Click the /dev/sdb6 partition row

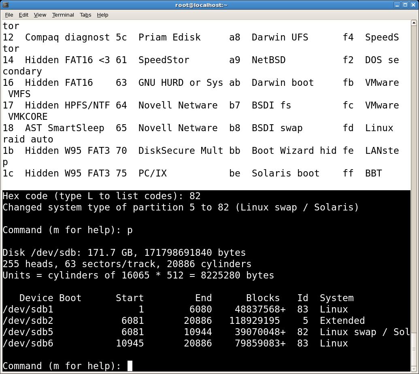pos(175,343)
